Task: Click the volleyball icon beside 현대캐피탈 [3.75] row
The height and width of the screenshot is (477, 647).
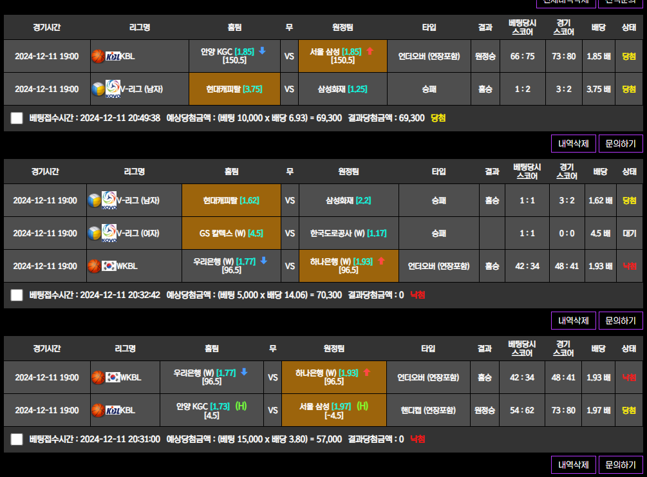Action: point(98,89)
